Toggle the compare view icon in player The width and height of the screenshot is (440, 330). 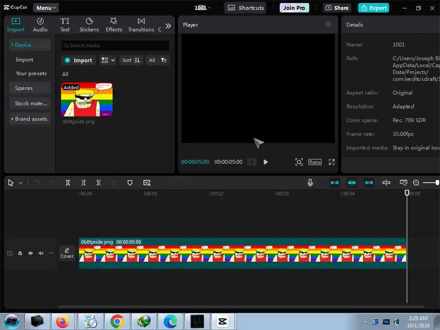pos(252,162)
